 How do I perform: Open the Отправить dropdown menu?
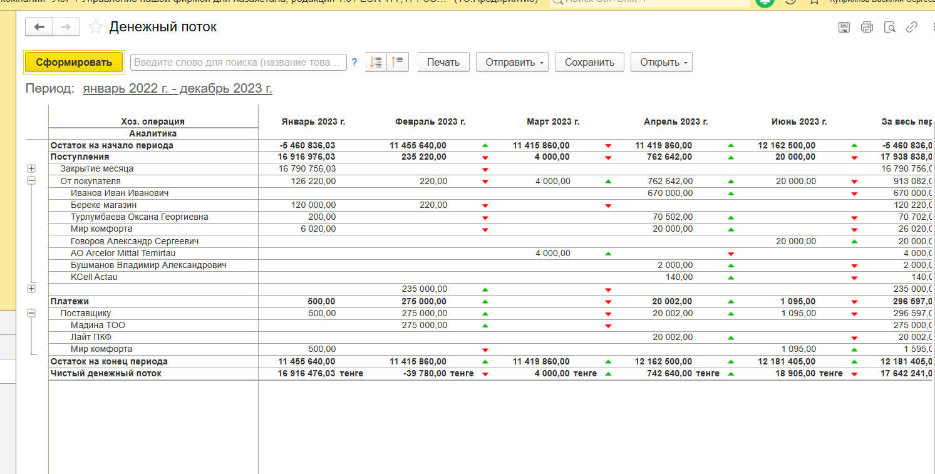tap(512, 62)
